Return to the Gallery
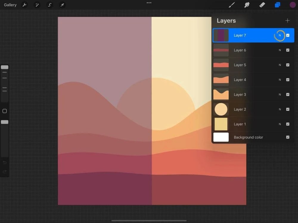Viewport: 298px width, 223px height. click(10, 5)
